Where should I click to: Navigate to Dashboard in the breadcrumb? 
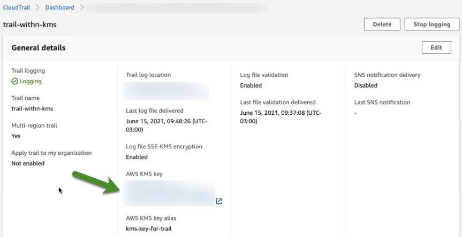pyautogui.click(x=60, y=7)
